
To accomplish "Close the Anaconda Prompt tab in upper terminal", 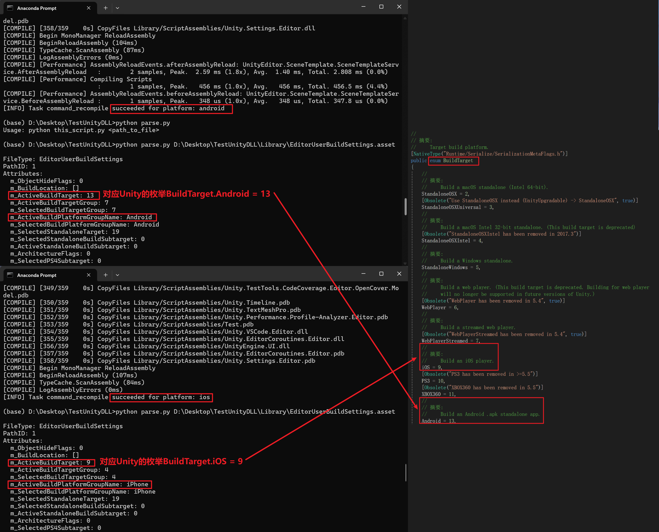I will [x=88, y=8].
